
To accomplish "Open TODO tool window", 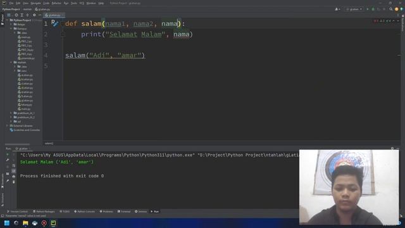I will tap(65, 212).
